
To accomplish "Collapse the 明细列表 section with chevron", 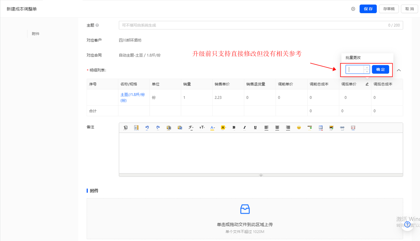I will 399,70.
